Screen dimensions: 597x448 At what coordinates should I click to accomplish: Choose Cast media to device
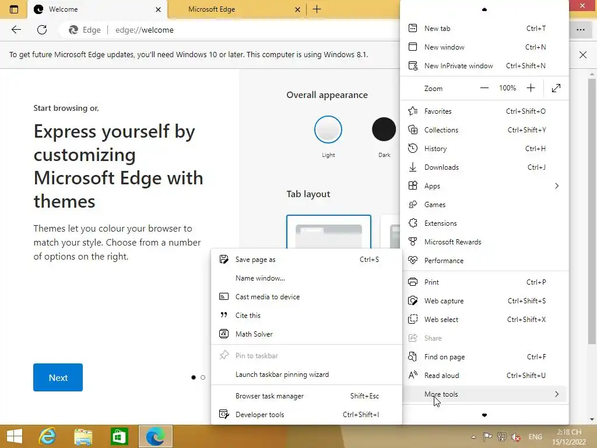pyautogui.click(x=307, y=297)
